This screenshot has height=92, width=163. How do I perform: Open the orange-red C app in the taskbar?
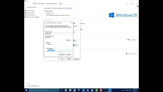tap(101, 90)
